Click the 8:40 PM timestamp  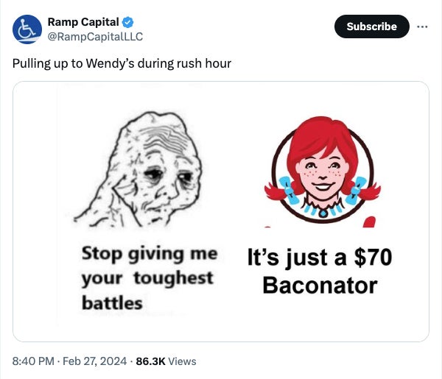coord(32,361)
